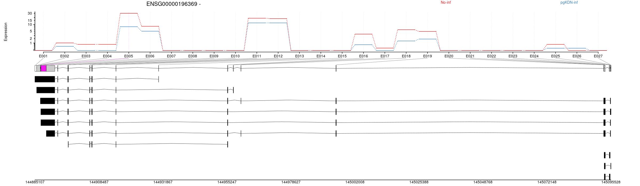Image resolution: width=640 pixels, height=186 pixels.
Task: Click exon label E019
Action: click(x=427, y=56)
